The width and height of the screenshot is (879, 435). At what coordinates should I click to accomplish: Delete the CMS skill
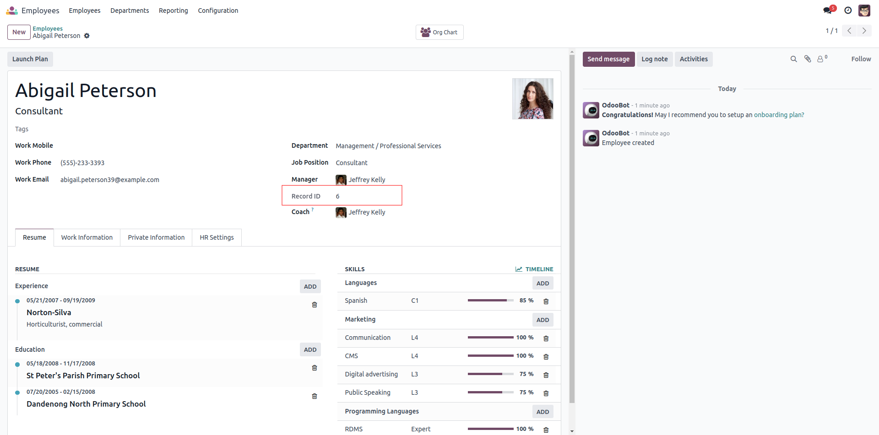(x=546, y=356)
